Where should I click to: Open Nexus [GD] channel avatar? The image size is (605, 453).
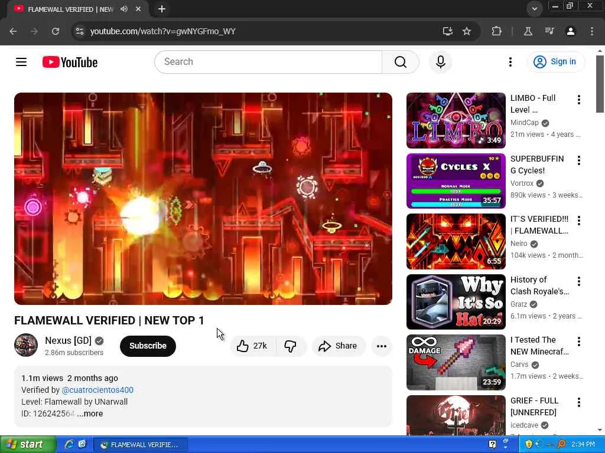pos(26,344)
